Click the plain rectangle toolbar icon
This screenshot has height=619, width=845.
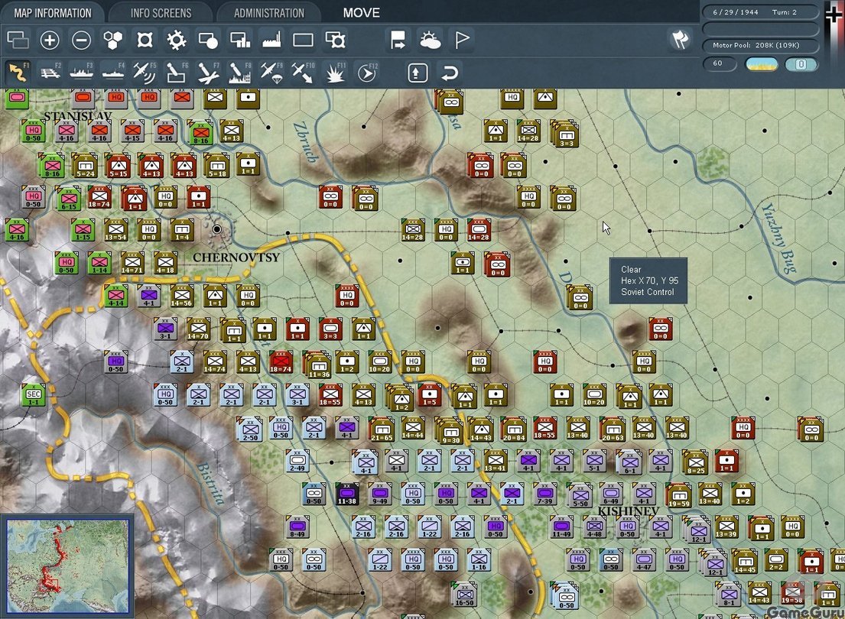303,40
